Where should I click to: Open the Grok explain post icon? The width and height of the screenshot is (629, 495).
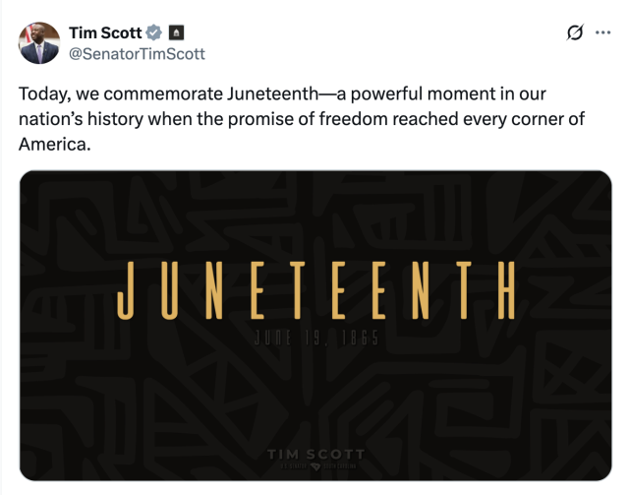coord(574,32)
